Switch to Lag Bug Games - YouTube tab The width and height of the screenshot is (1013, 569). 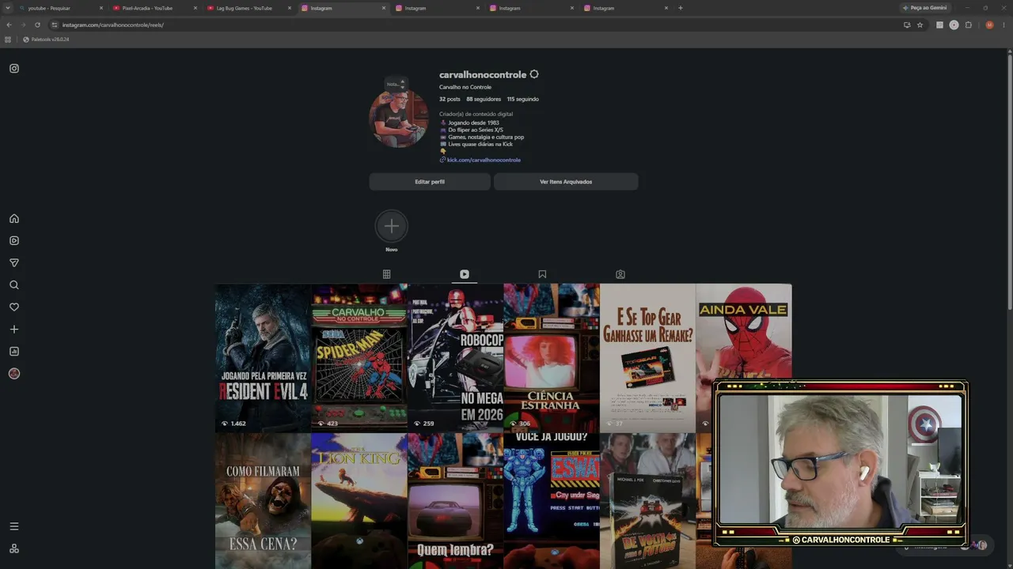coord(248,8)
